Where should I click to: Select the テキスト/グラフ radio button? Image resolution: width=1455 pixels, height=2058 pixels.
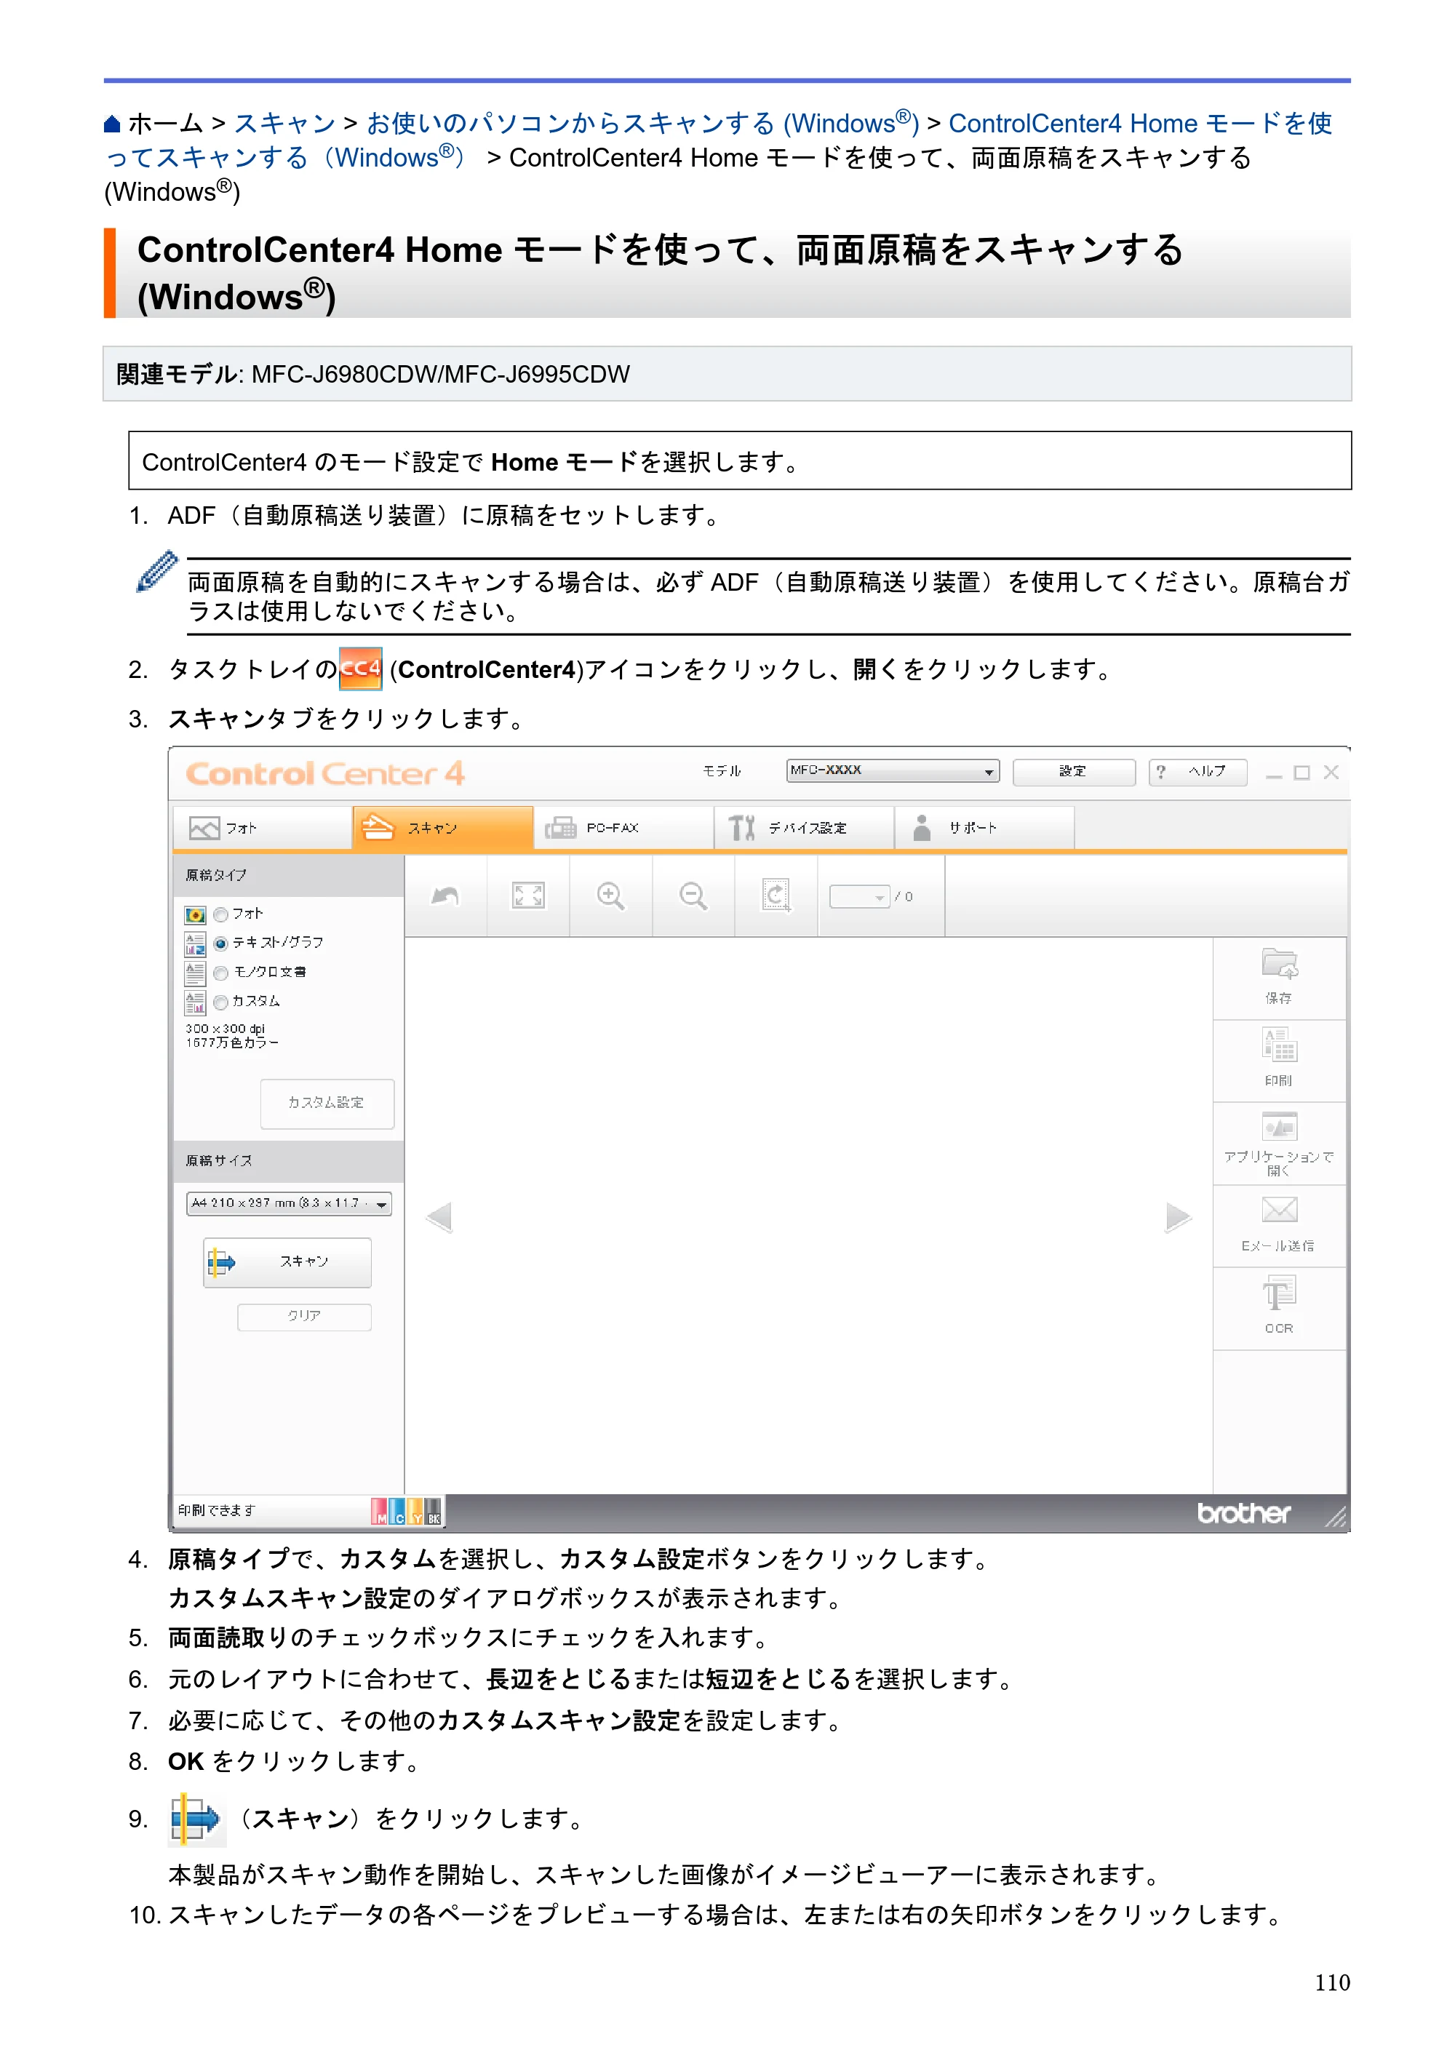click(220, 943)
